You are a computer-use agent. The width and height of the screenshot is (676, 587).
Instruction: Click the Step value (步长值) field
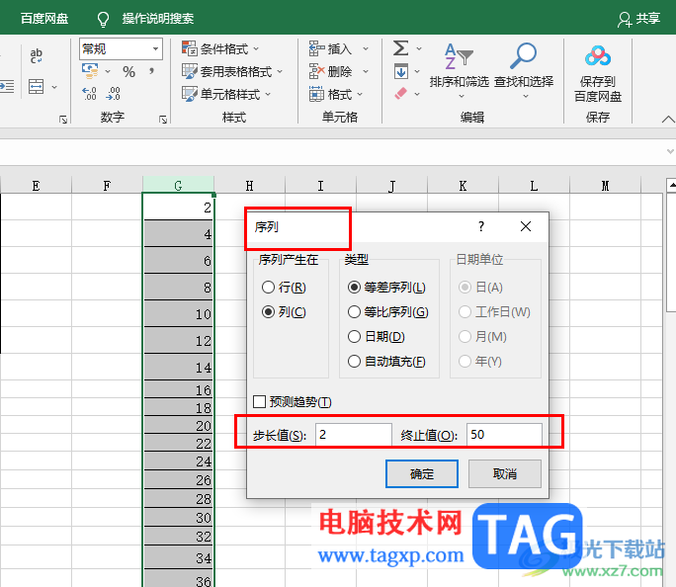tap(354, 434)
